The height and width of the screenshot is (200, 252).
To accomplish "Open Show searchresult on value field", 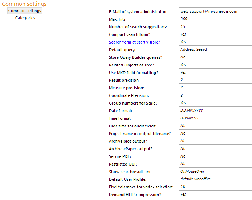I will [x=215, y=171].
